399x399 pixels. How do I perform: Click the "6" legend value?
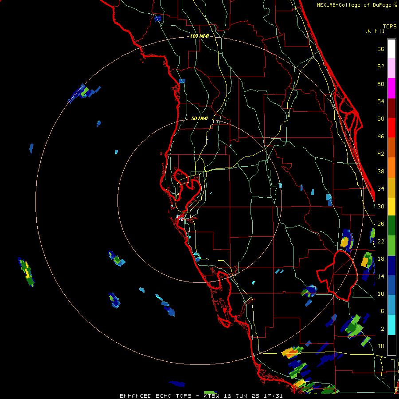pyautogui.click(x=383, y=311)
